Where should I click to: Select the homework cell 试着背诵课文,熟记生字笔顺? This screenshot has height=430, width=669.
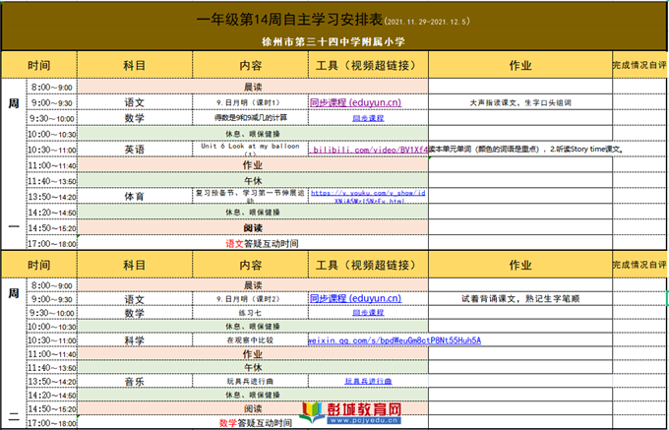pos(520,298)
